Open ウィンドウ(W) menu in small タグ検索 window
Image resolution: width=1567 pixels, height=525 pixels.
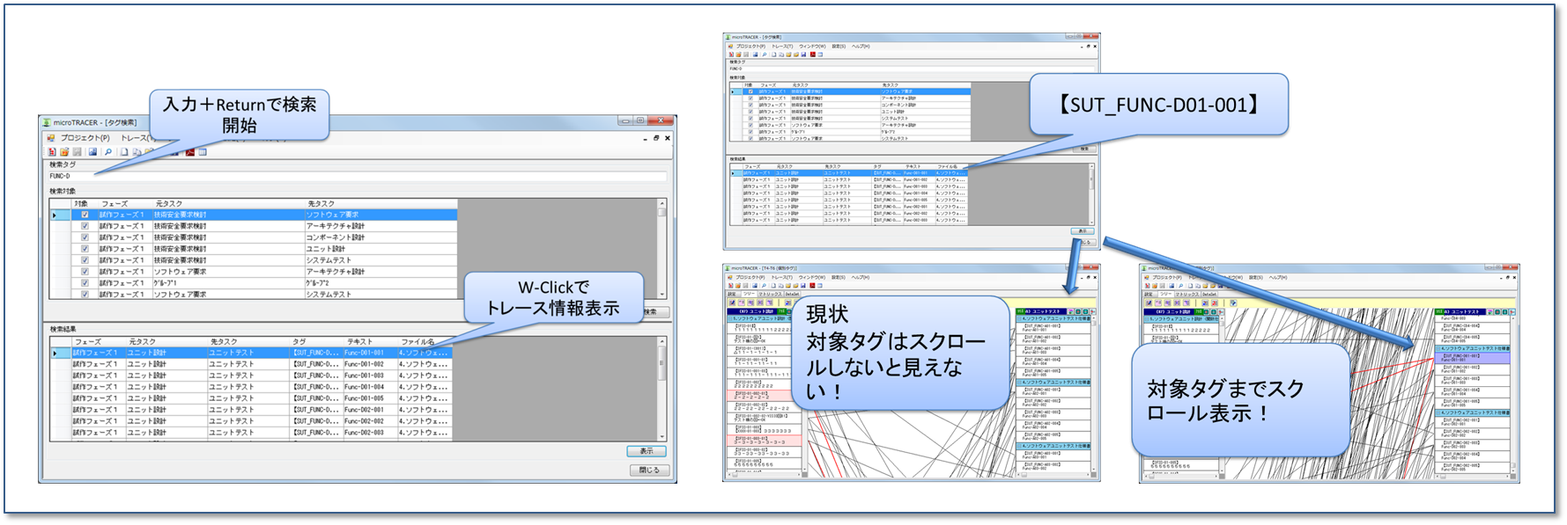pyautogui.click(x=812, y=47)
